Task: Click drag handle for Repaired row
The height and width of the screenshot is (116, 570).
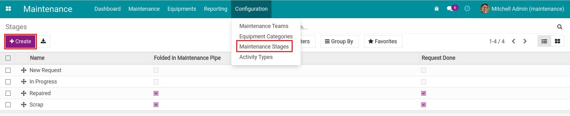Action: (23, 93)
